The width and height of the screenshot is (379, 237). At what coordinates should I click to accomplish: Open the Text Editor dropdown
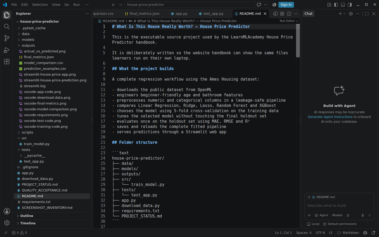289,21
